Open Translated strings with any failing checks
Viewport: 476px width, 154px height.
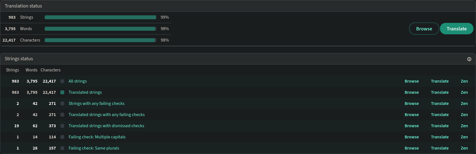pos(107,115)
